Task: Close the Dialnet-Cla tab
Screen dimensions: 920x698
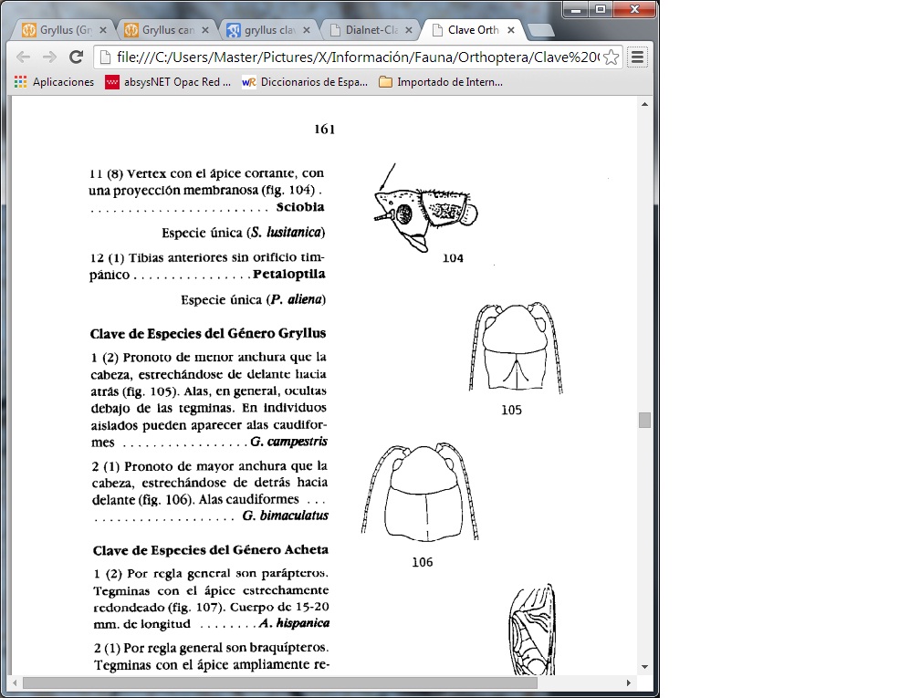Action: click(x=409, y=30)
